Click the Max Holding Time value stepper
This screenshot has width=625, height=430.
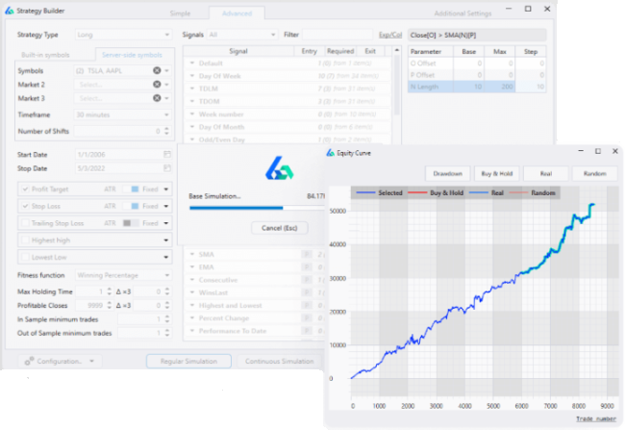[x=110, y=291]
